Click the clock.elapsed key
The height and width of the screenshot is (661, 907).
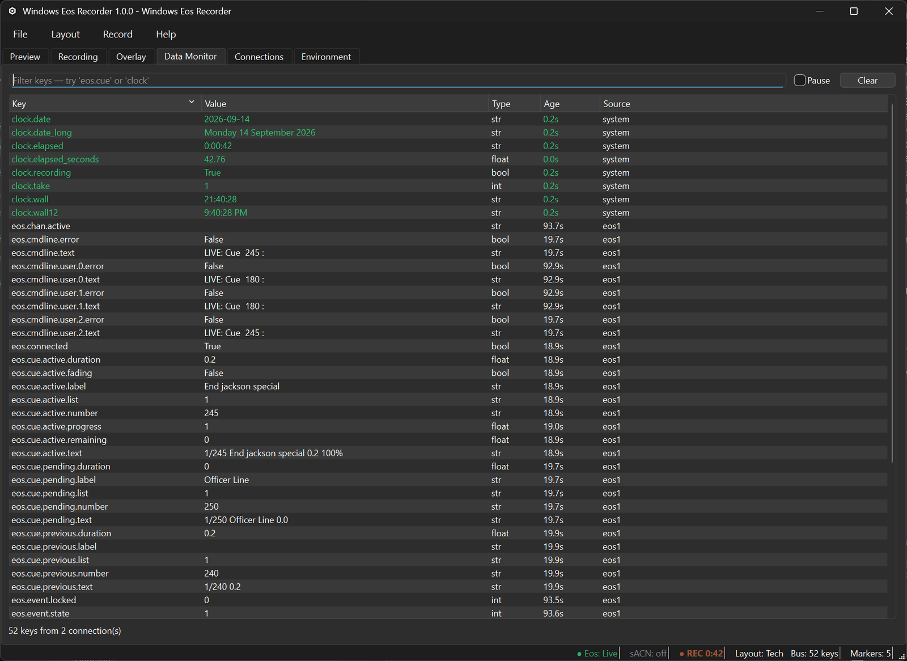(x=37, y=146)
